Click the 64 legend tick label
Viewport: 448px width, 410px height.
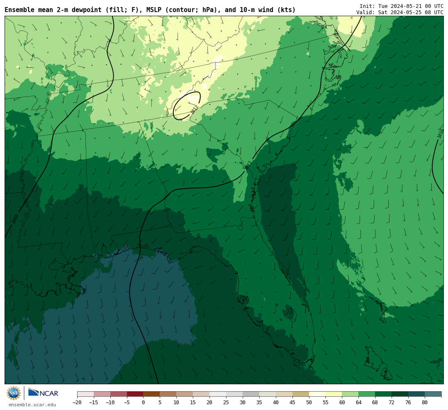tap(358, 403)
